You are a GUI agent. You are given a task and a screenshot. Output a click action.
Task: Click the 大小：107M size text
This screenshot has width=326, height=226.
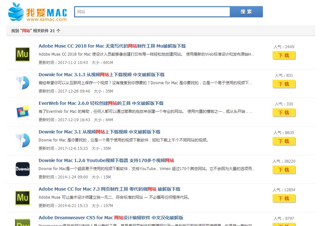(102, 206)
